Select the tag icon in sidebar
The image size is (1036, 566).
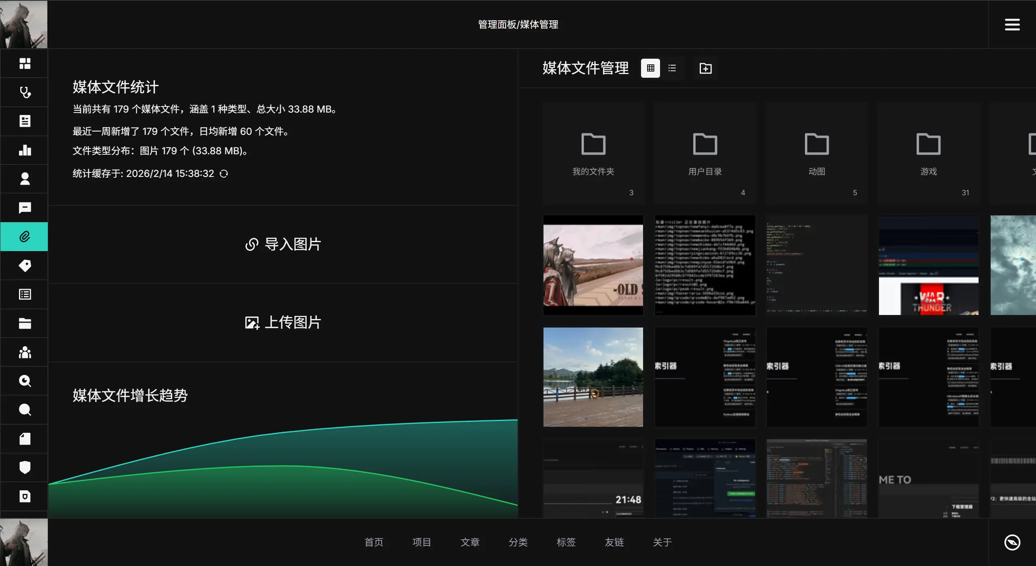pyautogui.click(x=25, y=266)
